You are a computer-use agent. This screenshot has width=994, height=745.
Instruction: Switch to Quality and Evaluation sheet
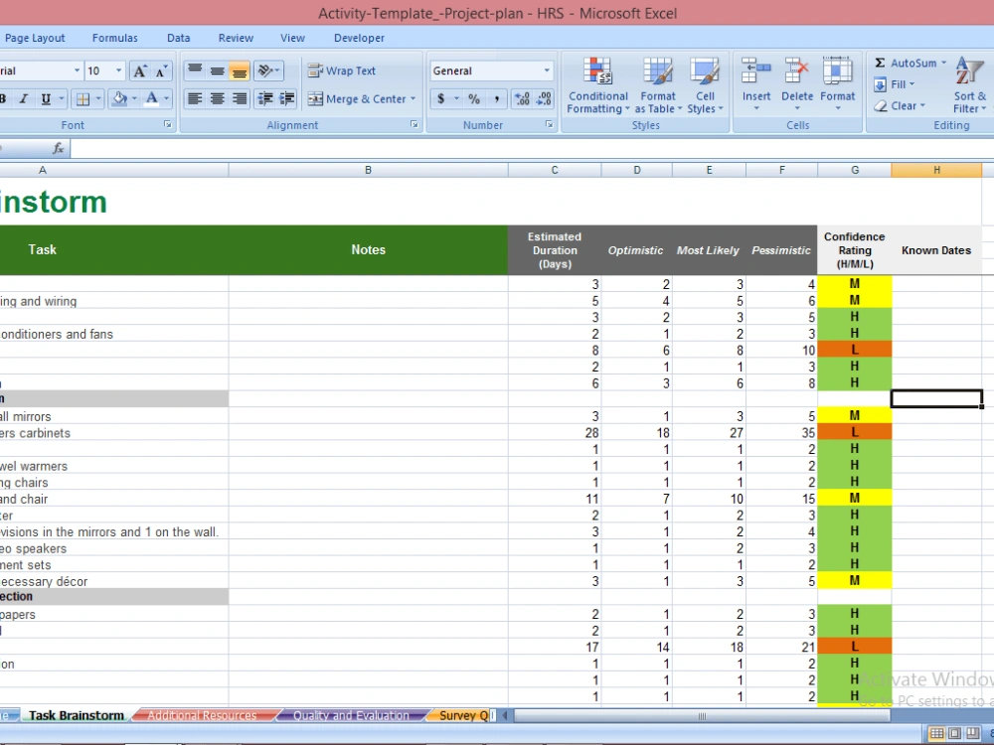click(x=351, y=715)
